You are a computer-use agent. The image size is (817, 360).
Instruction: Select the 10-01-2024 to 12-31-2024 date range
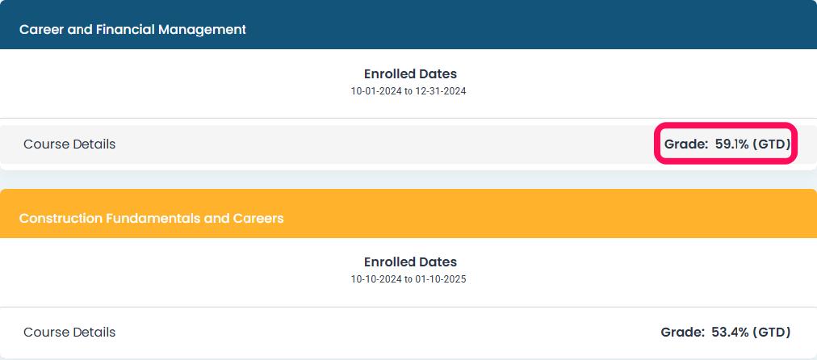pos(408,91)
